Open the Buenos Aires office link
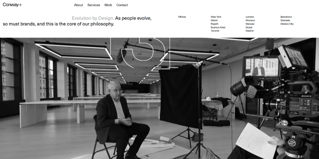The image size is (319, 159). (218, 27)
